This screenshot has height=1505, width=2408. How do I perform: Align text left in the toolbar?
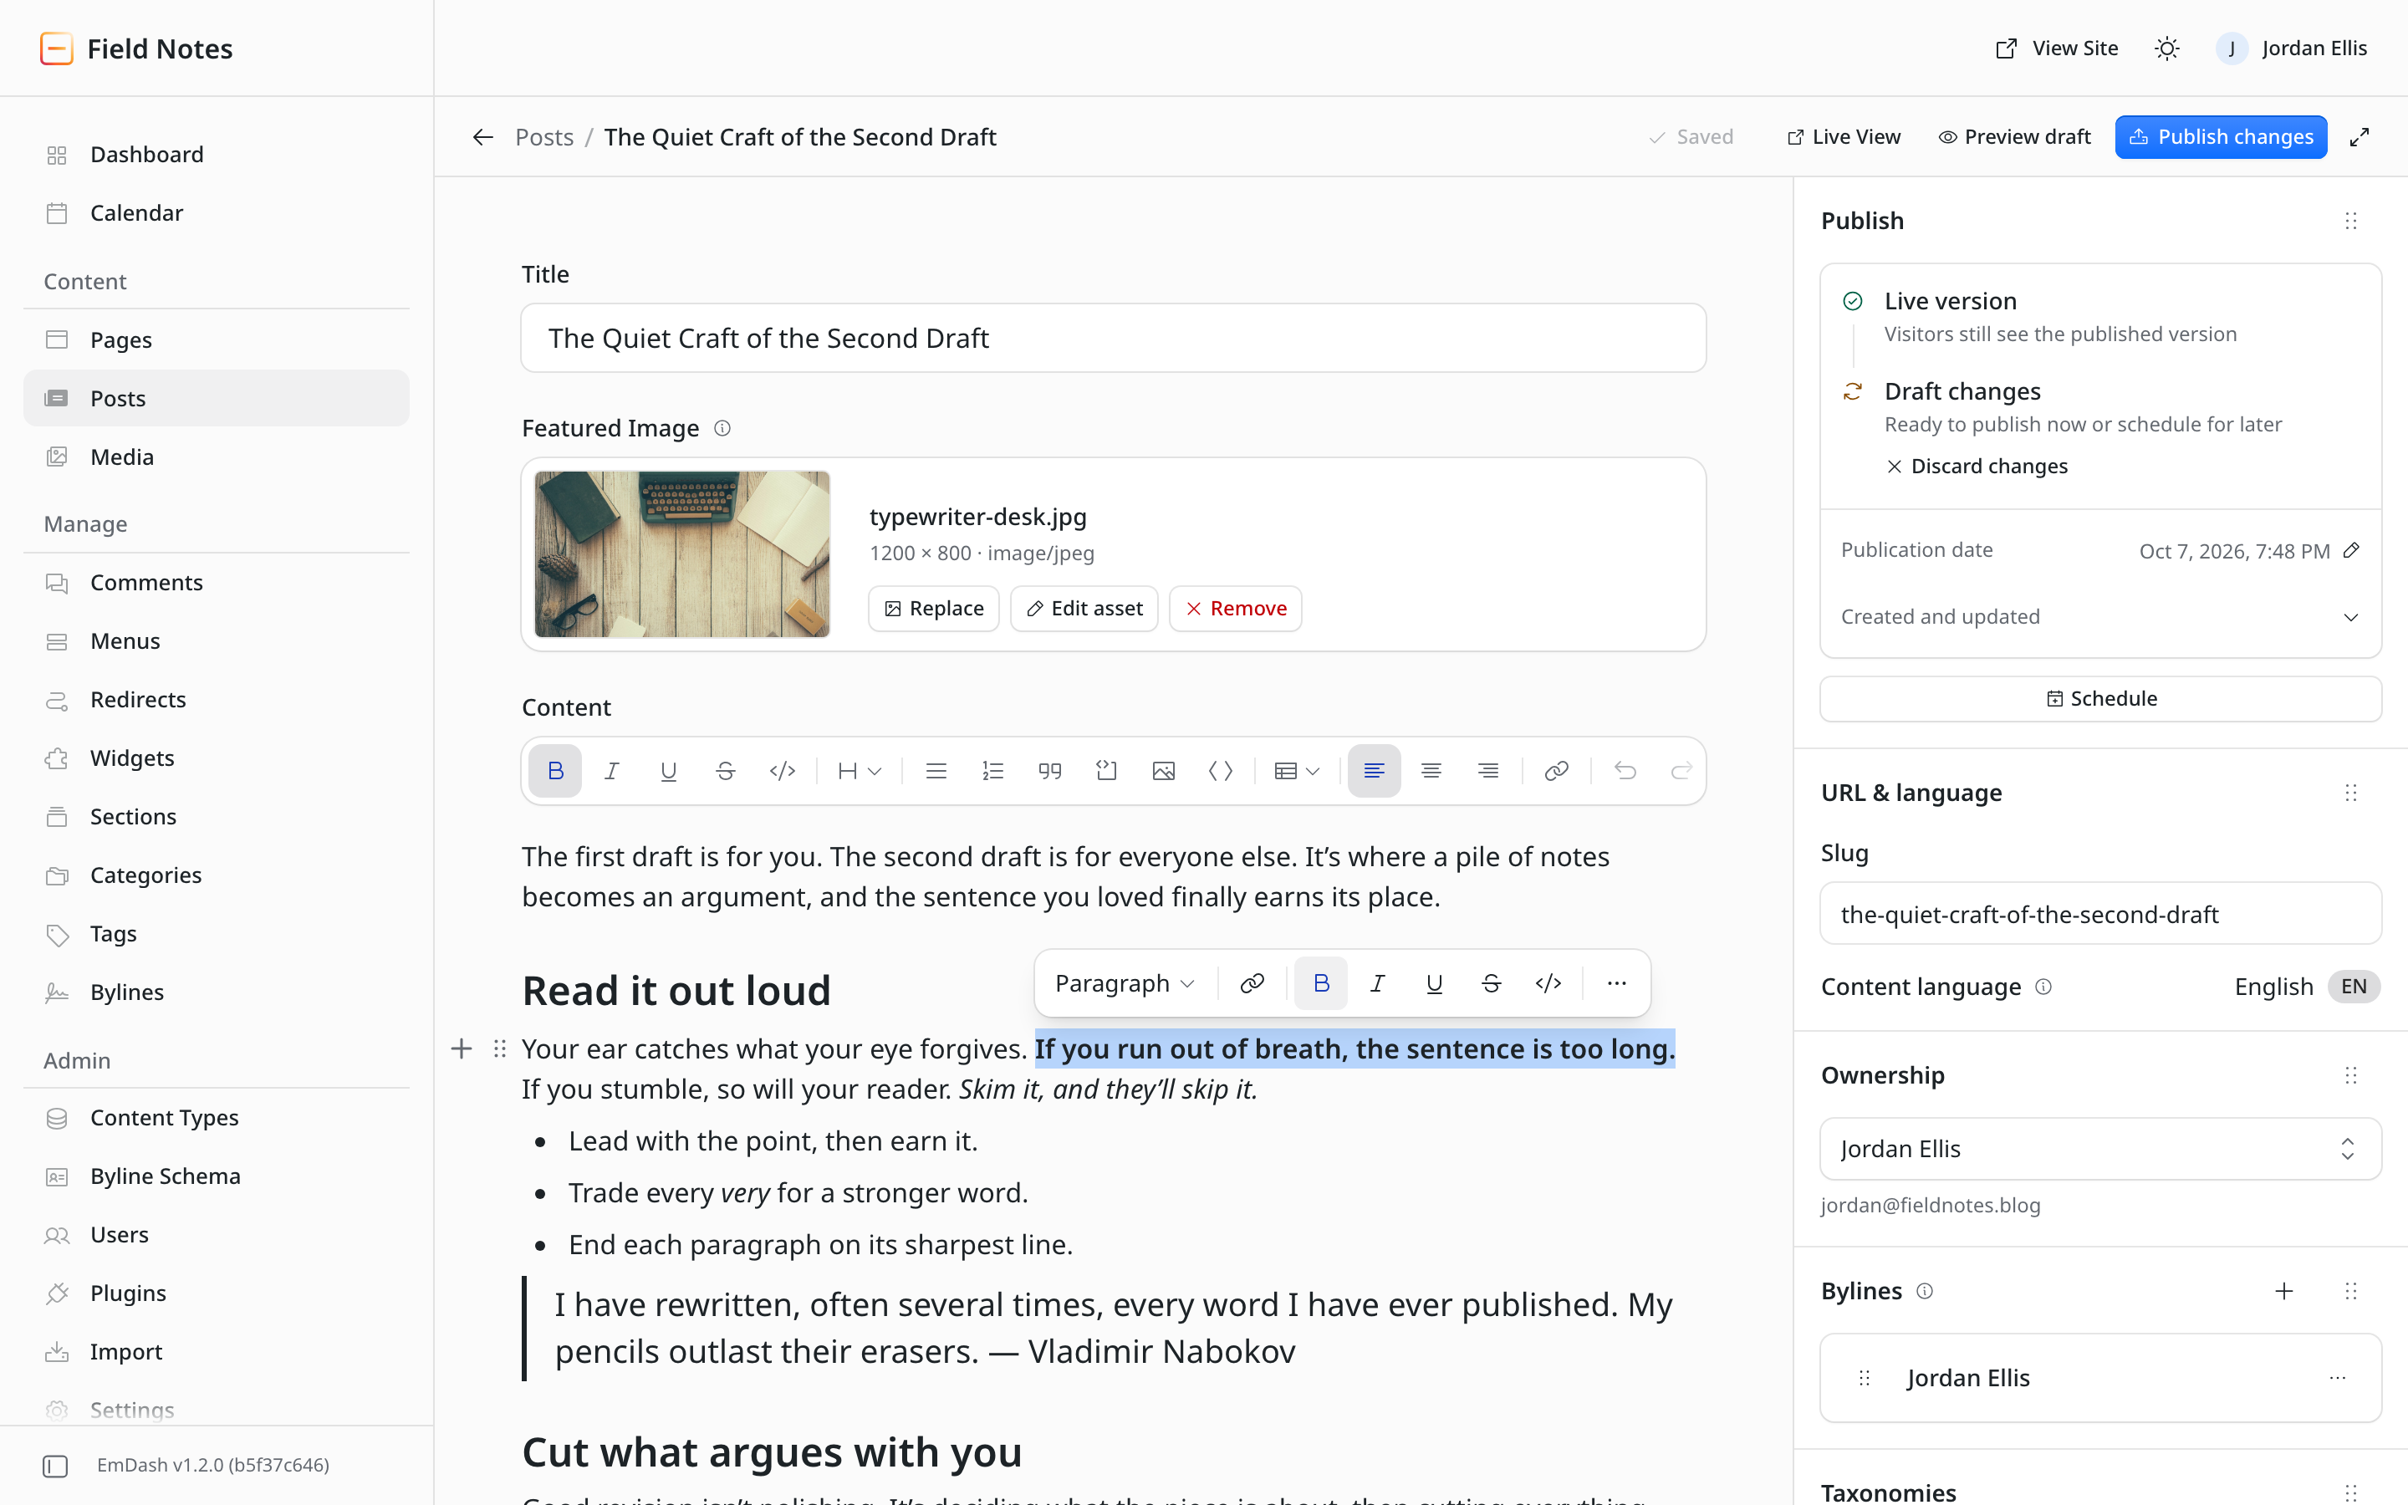(1375, 770)
